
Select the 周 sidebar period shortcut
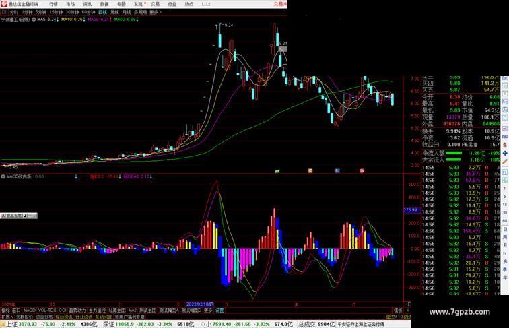(505, 237)
